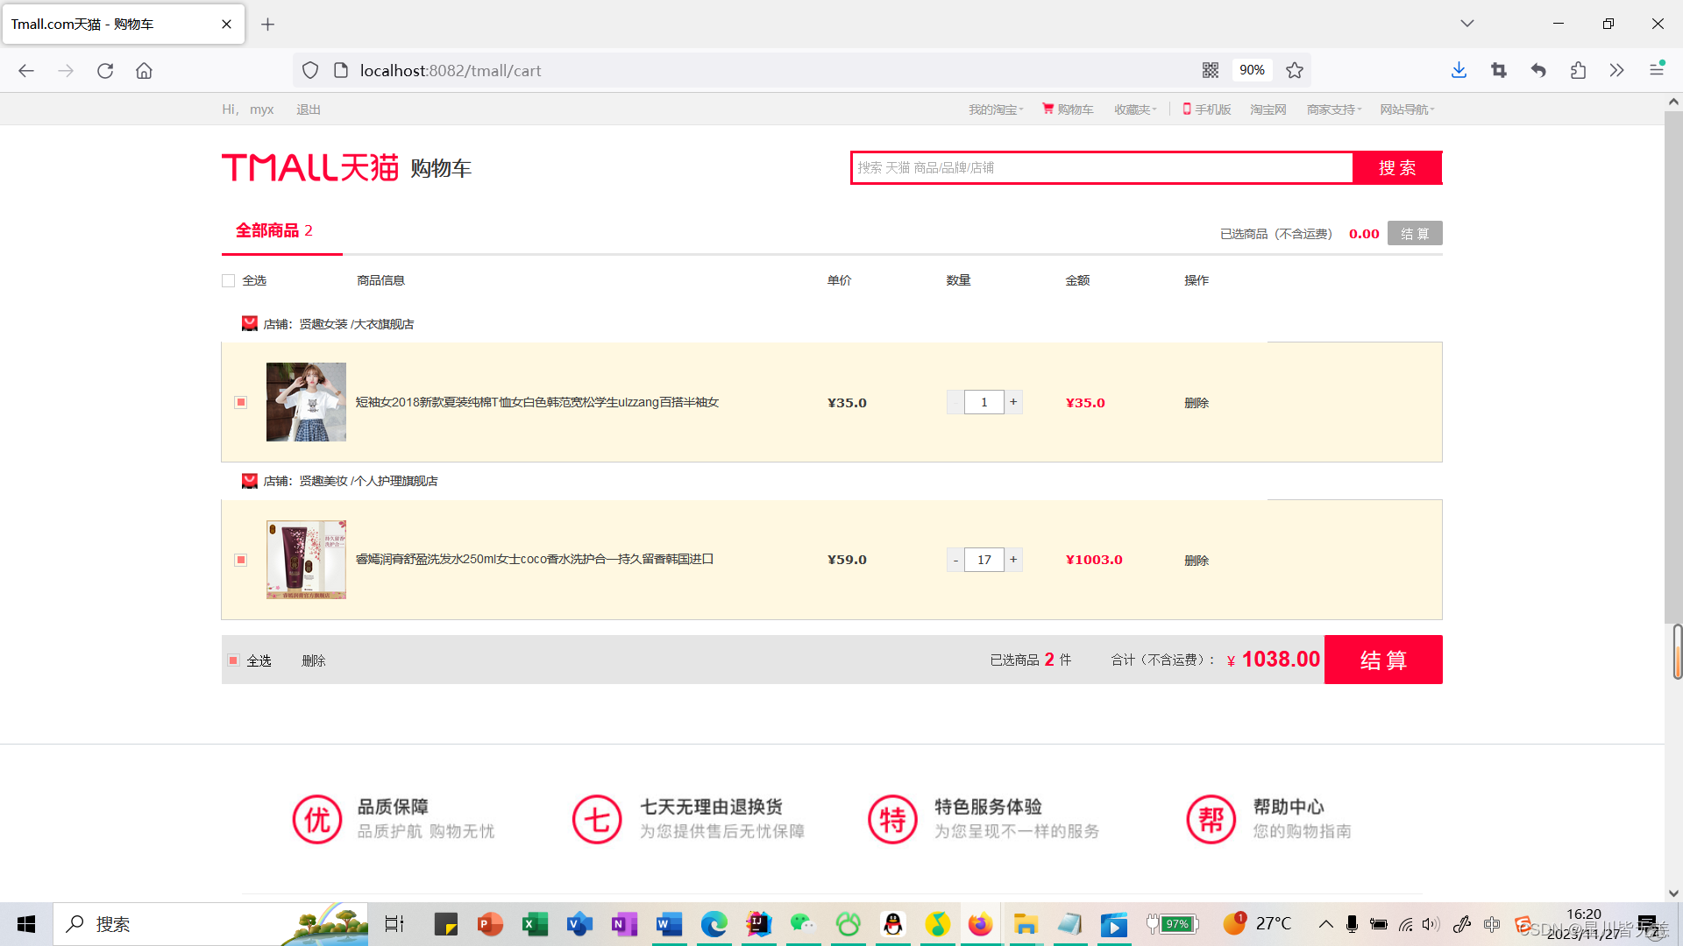
Task: Go to browser home page
Action: coord(144,70)
